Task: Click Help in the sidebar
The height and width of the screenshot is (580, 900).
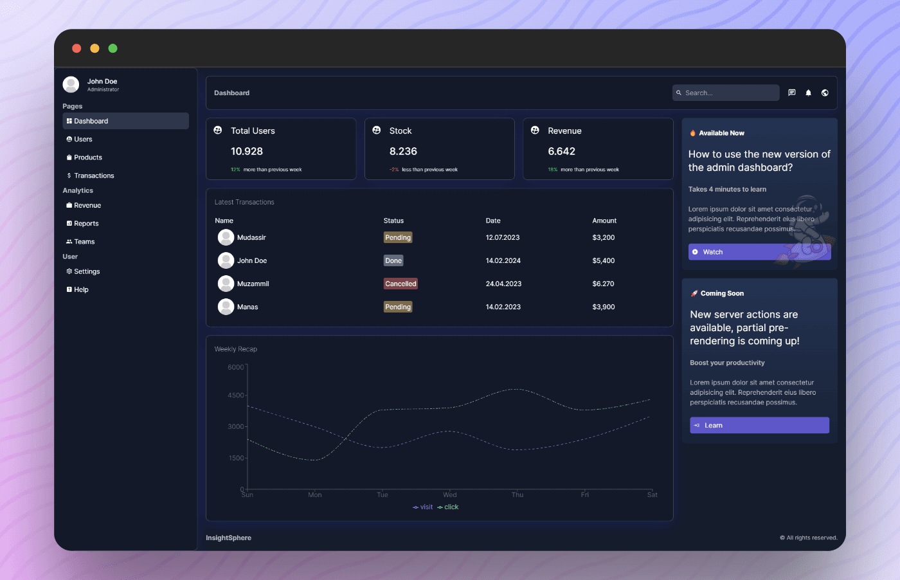Action: click(x=81, y=289)
